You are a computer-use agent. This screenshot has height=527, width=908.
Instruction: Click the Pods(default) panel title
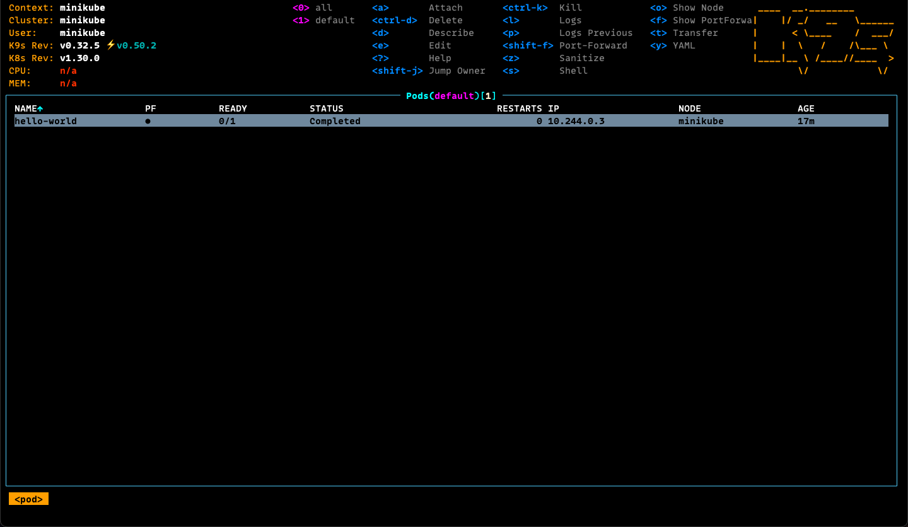[451, 96]
